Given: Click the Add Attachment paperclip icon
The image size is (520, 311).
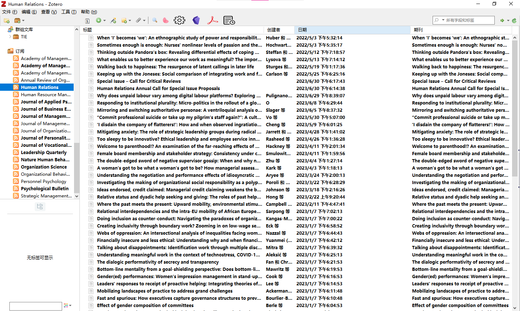Looking at the screenshot, I should [139, 21].
